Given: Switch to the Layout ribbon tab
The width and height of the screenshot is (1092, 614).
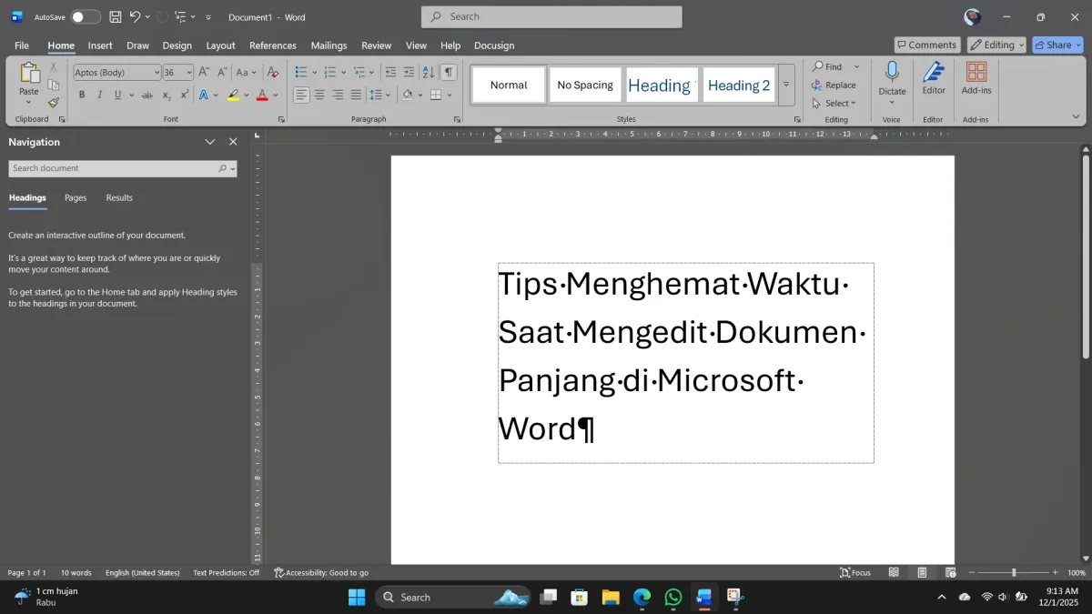Looking at the screenshot, I should click(220, 45).
